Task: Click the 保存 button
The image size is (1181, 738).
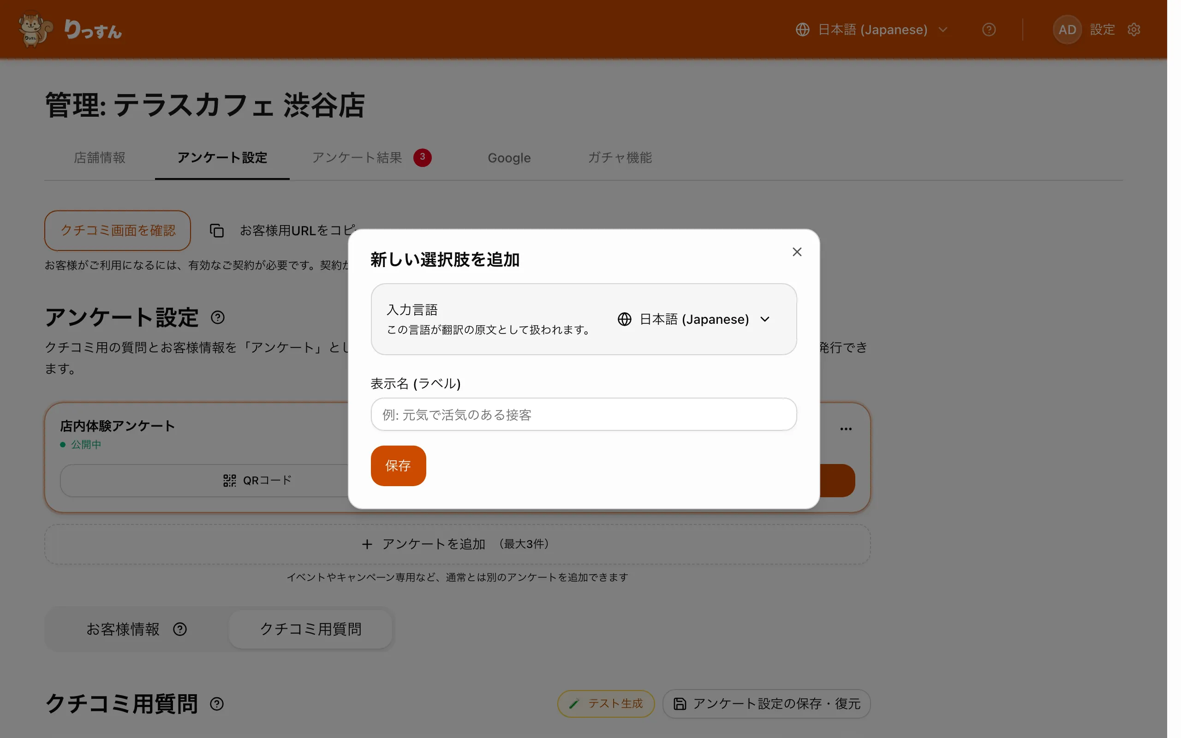Action: (398, 466)
